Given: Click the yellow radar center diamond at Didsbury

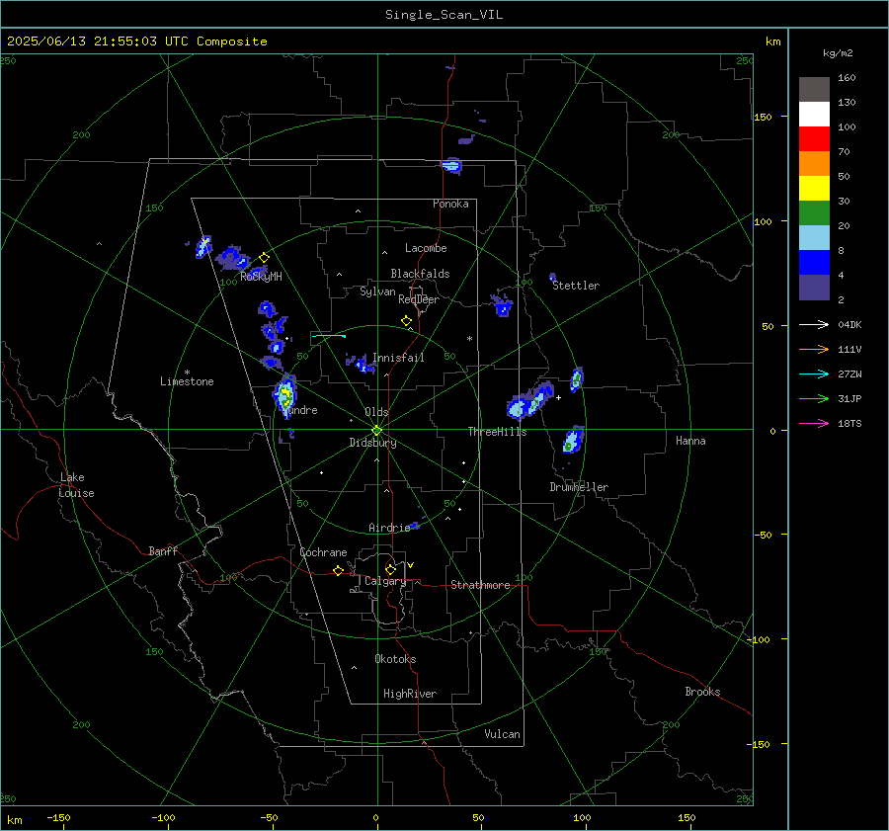Looking at the screenshot, I should click(376, 431).
